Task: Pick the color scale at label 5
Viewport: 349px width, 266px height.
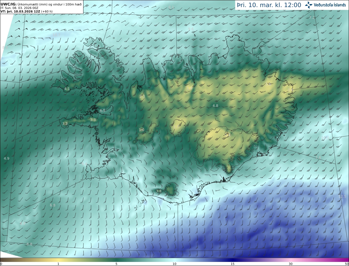Action: [x=116, y=264]
